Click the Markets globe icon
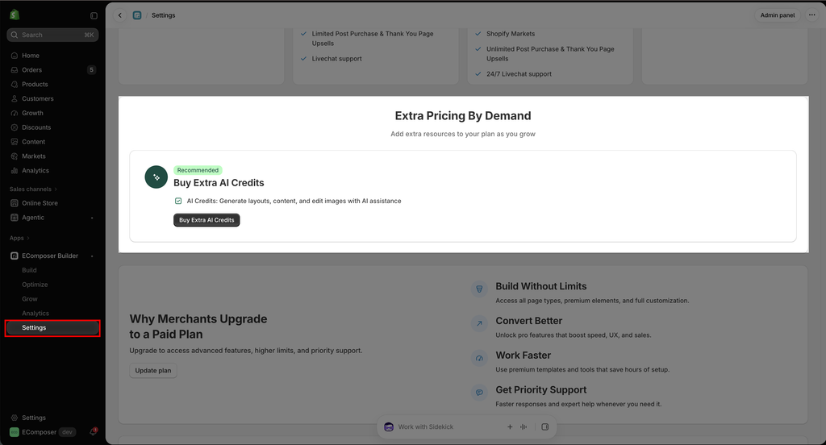826x445 pixels. (x=15, y=156)
